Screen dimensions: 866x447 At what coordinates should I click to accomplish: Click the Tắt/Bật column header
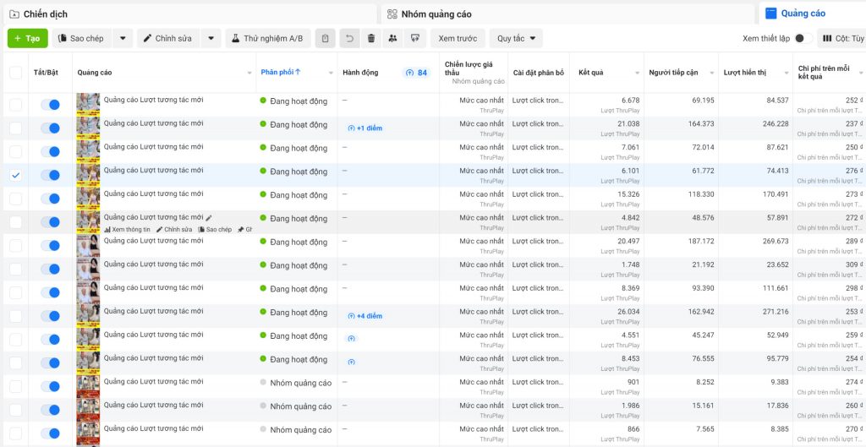pyautogui.click(x=46, y=73)
